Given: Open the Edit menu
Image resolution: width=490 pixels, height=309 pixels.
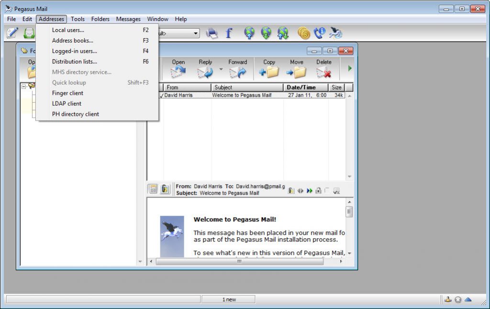Looking at the screenshot, I should click(27, 19).
